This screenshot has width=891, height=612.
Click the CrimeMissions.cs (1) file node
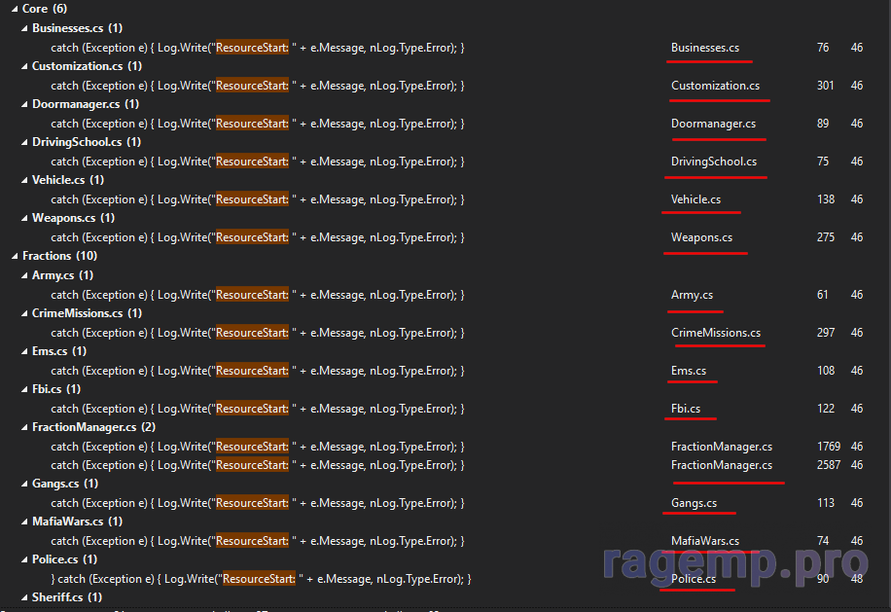[x=86, y=313]
